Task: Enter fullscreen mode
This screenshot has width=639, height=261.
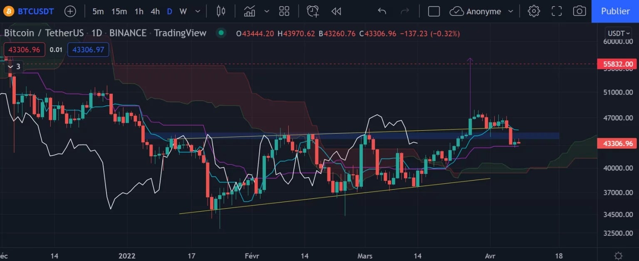Action: click(557, 11)
